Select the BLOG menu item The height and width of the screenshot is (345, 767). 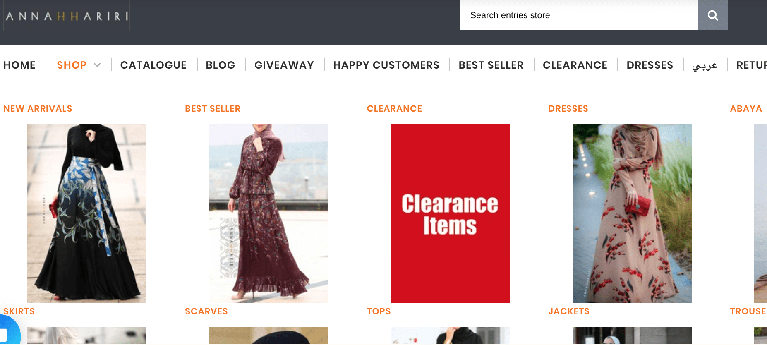221,65
